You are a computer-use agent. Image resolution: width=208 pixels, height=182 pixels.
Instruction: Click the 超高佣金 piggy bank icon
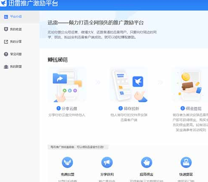146,162
